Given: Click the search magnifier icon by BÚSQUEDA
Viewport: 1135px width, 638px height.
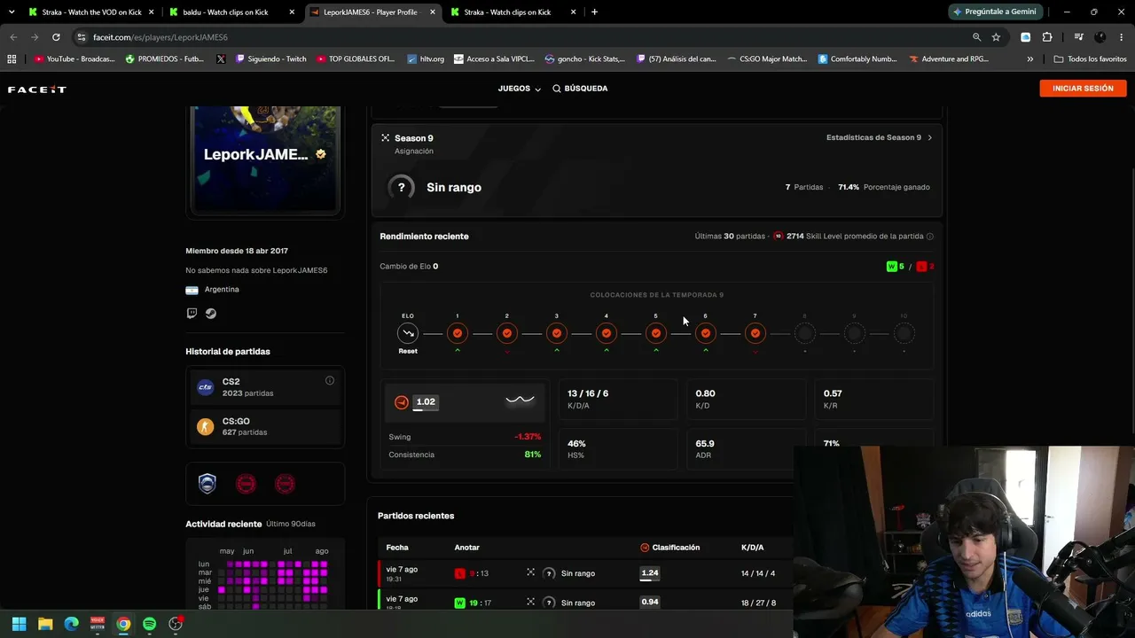Looking at the screenshot, I should [557, 89].
